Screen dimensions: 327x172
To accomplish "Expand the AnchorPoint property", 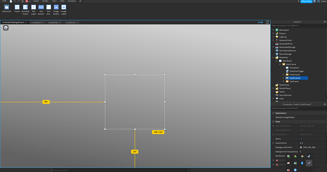I will [x=273, y=143].
